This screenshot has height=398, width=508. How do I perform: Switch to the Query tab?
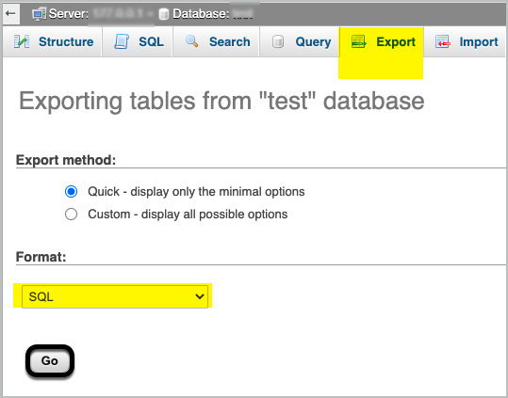coord(300,42)
